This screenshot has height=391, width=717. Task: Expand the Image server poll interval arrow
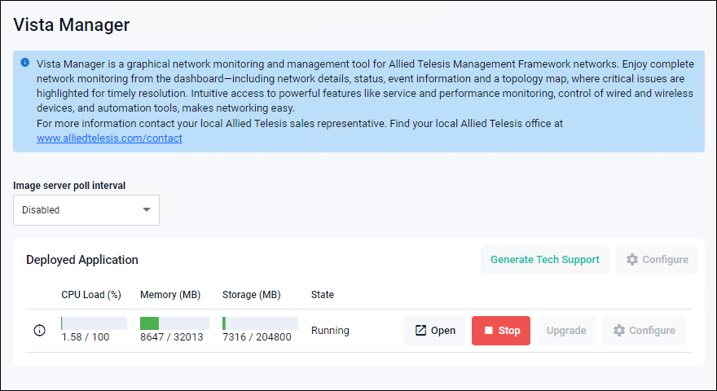click(x=147, y=210)
